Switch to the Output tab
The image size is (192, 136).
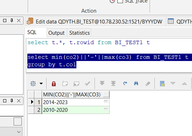56,33
